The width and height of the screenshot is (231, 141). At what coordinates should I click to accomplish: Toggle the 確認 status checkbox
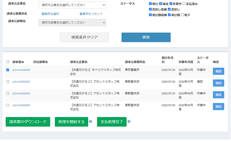point(160,4)
